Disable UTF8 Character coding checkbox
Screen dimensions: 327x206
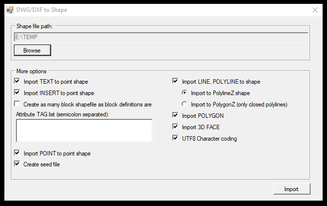[175, 138]
